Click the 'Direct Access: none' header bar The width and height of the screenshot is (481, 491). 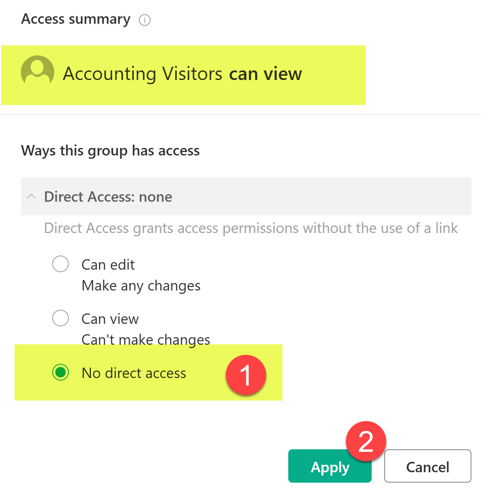click(246, 196)
